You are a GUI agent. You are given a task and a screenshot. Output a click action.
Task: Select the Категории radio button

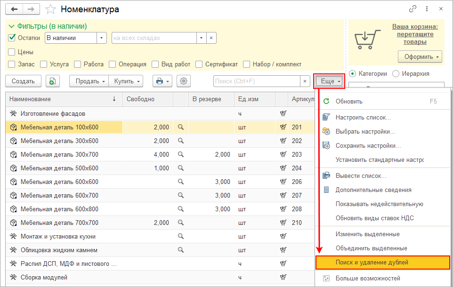(x=352, y=73)
